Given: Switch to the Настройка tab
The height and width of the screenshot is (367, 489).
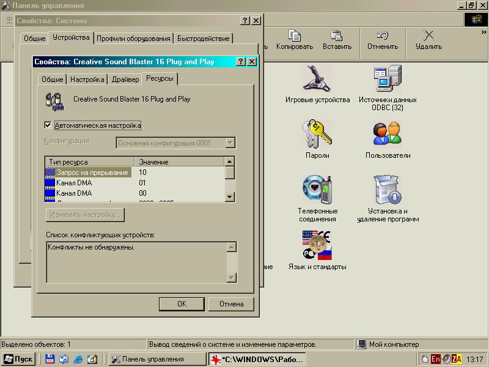Looking at the screenshot, I should tap(87, 80).
